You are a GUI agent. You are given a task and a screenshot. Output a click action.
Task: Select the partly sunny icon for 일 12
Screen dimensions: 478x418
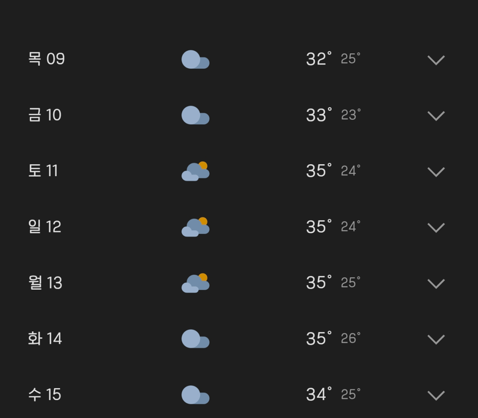pos(196,227)
